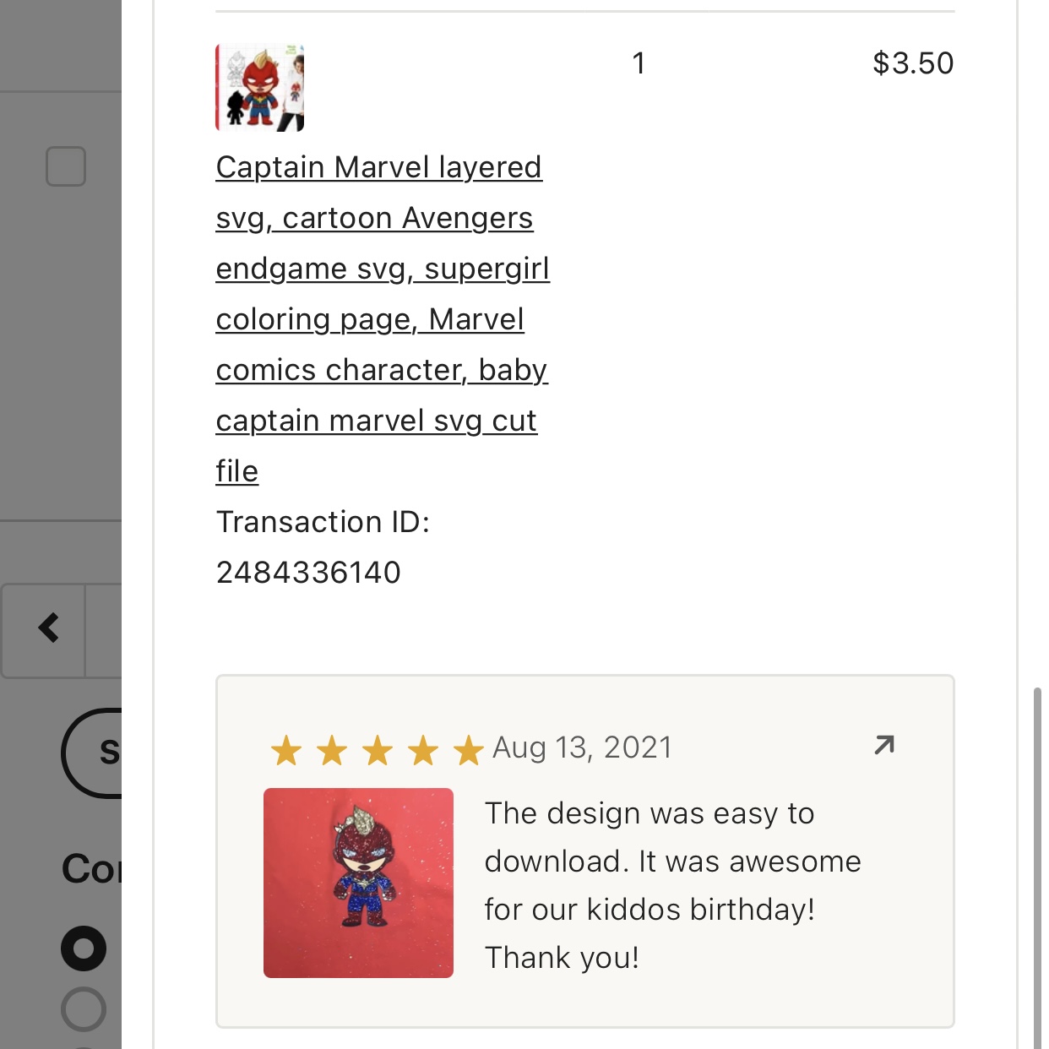
Task: Click the third gold review star
Action: pyautogui.click(x=378, y=750)
